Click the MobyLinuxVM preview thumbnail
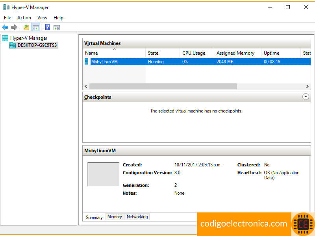This screenshot has height=236, width=315. point(103,174)
